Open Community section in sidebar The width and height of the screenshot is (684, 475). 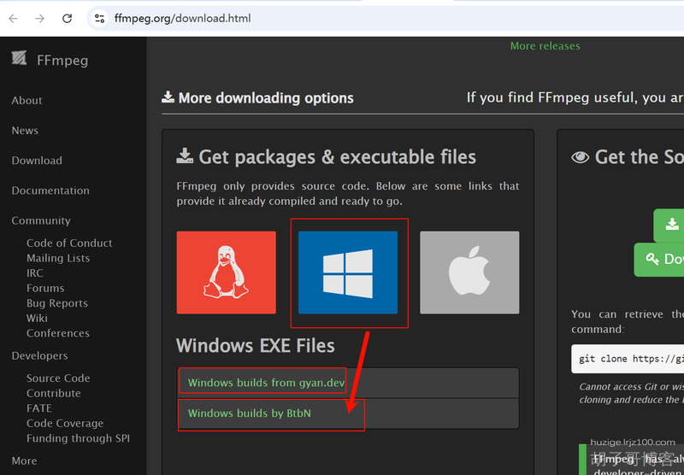41,220
